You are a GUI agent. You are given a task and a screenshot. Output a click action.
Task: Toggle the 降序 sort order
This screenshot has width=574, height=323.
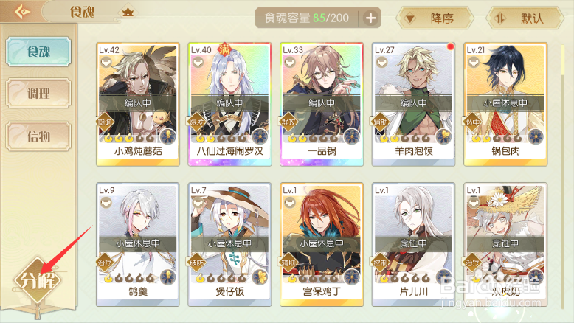[435, 18]
